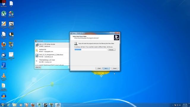The height and width of the screenshot is (107, 190).
Task: Switch to Steam in taskbar
Action: click(45, 105)
